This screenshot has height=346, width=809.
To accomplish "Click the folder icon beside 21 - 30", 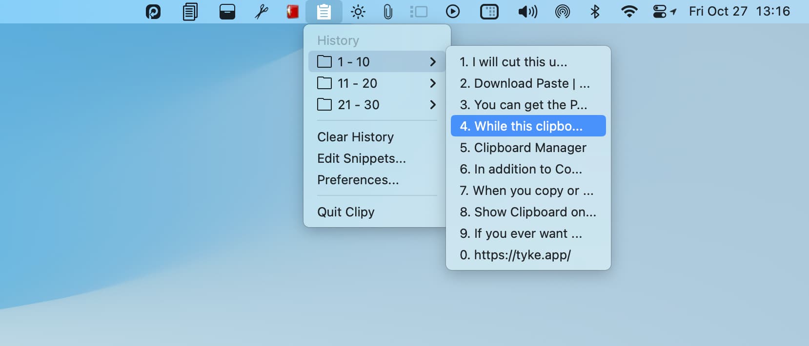I will pos(324,104).
